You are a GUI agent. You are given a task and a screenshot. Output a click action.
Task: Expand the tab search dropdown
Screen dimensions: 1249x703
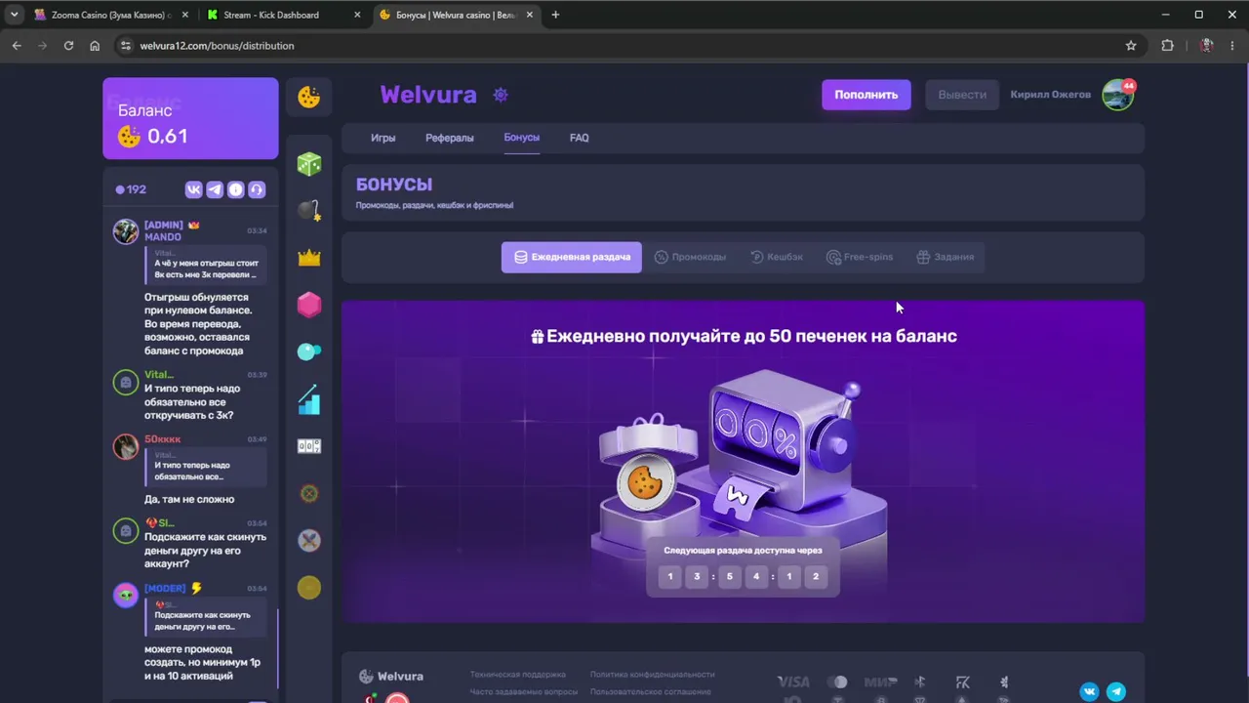click(14, 15)
